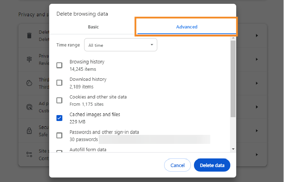Viewport: 284px width, 182px height.
Task: Uncheck Cached images and files
Action: (x=60, y=118)
